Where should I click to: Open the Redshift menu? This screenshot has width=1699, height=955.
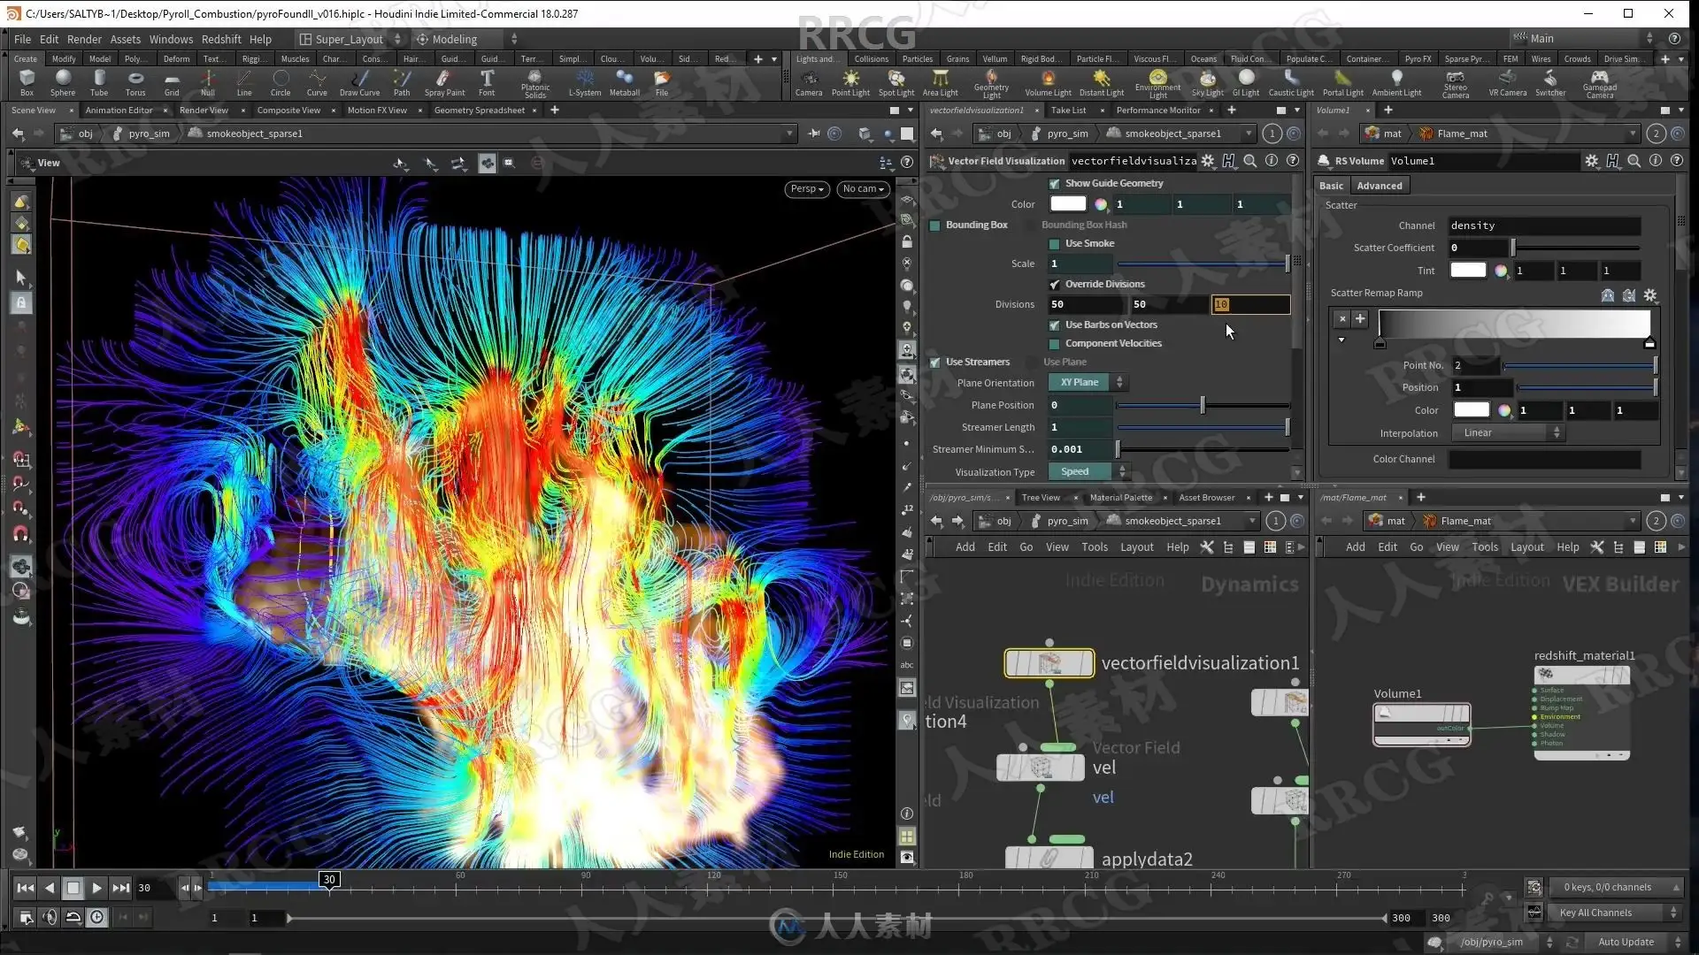coord(221,39)
